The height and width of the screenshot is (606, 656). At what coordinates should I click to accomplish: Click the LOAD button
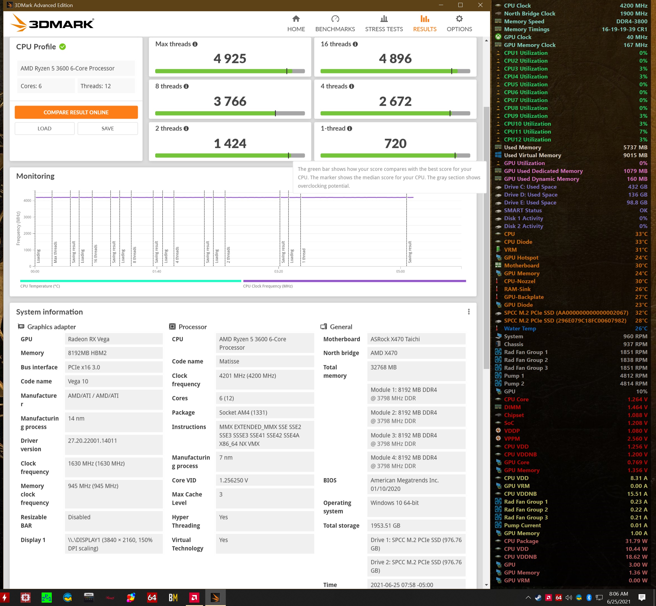[44, 129]
